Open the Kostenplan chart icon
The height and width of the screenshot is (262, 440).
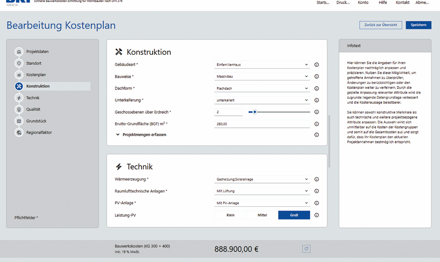coord(19,75)
